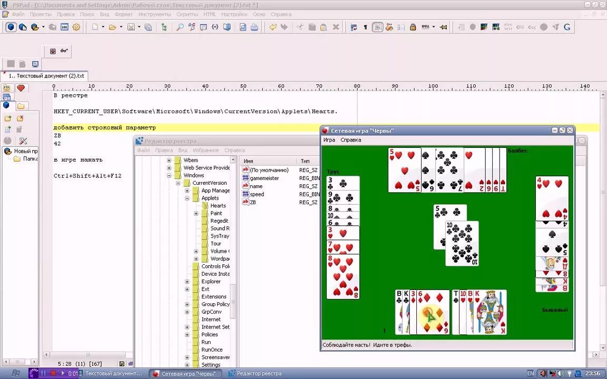Open dropdown arrow next to save icon
The image size is (607, 379).
[x=139, y=27]
